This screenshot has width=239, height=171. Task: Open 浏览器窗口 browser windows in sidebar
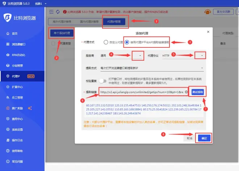click(x=17, y=44)
